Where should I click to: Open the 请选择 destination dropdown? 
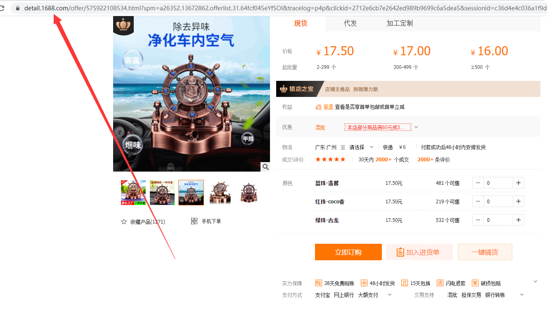tap(361, 147)
